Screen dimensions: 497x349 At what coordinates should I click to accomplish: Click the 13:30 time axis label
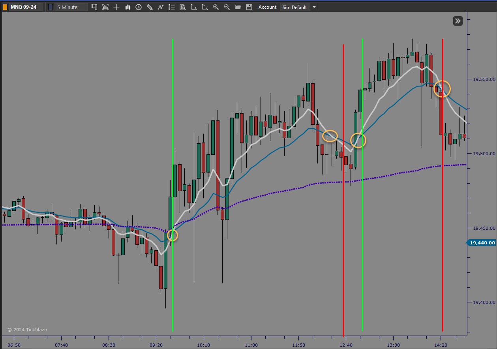point(394,345)
